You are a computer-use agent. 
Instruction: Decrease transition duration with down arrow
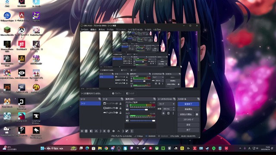coord(173,110)
